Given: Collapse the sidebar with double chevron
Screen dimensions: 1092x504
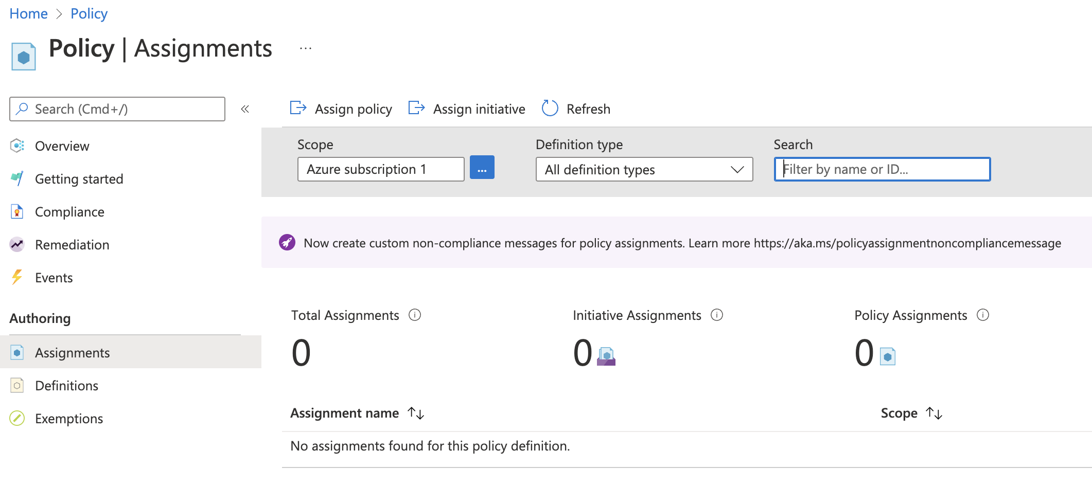Looking at the screenshot, I should (x=245, y=109).
